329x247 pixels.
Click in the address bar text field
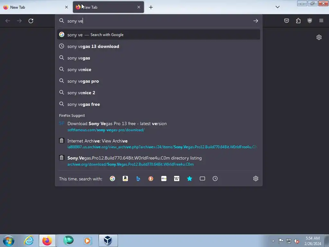pos(159,21)
